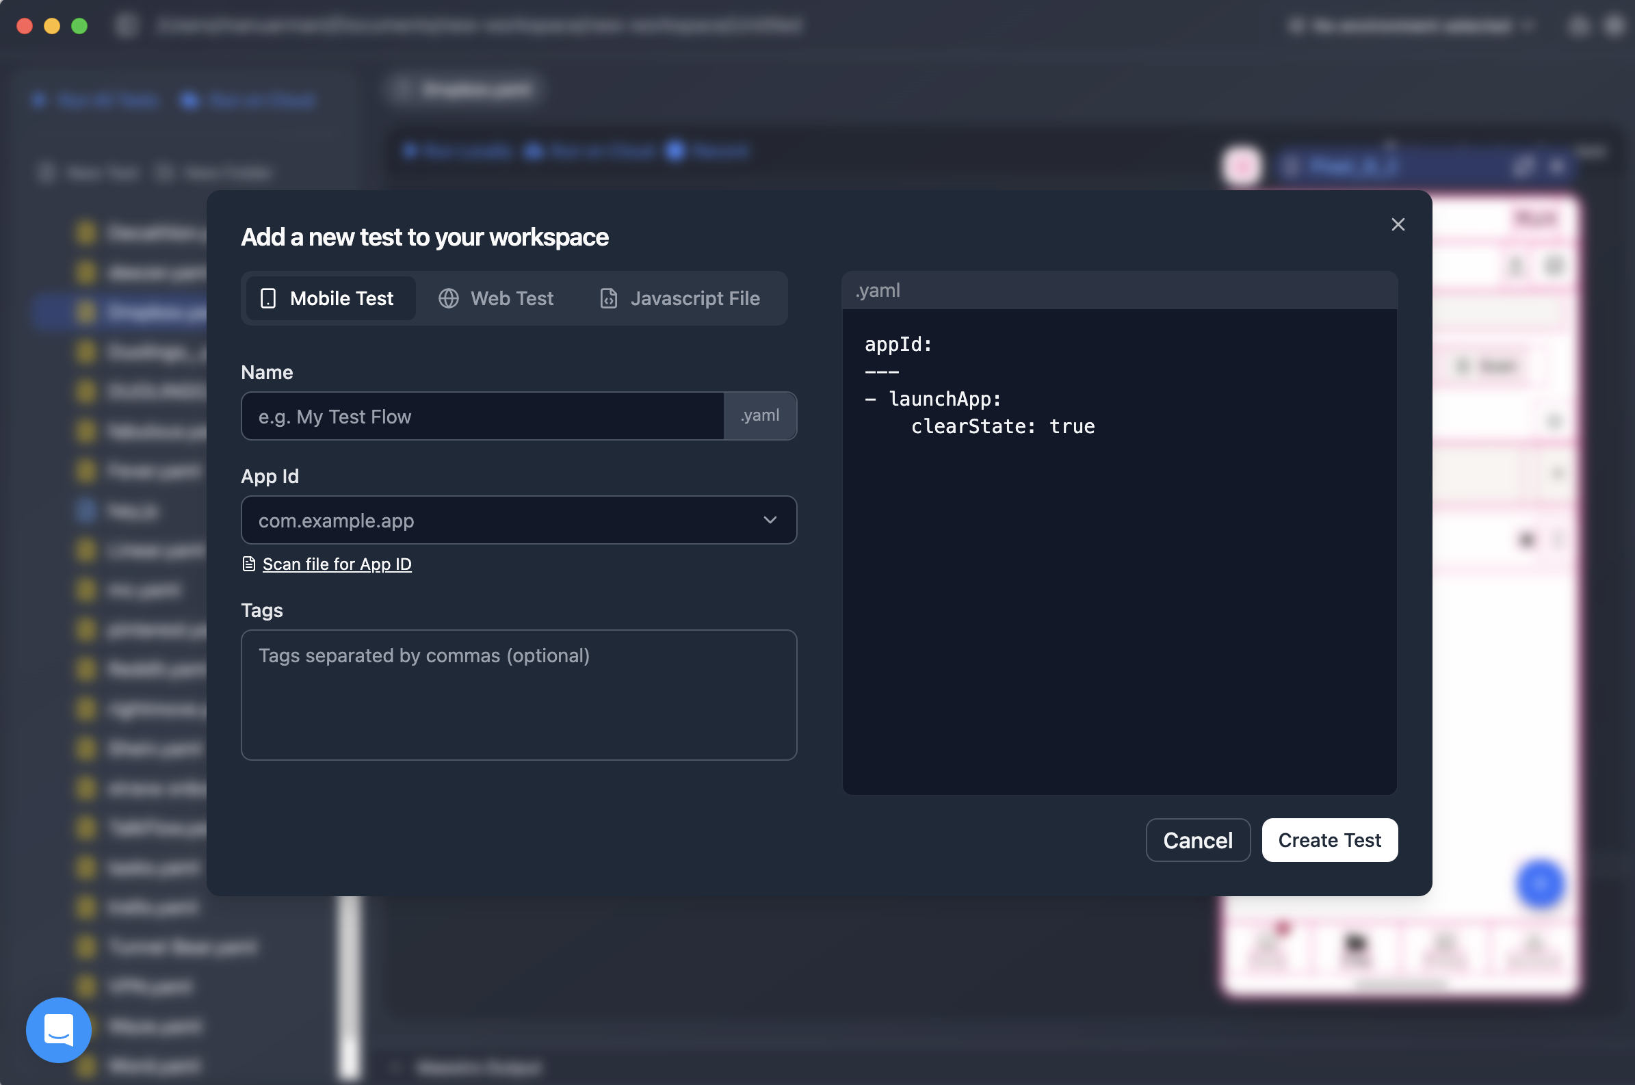Click the .yaml preview header bar
1635x1085 pixels.
pos(1119,290)
